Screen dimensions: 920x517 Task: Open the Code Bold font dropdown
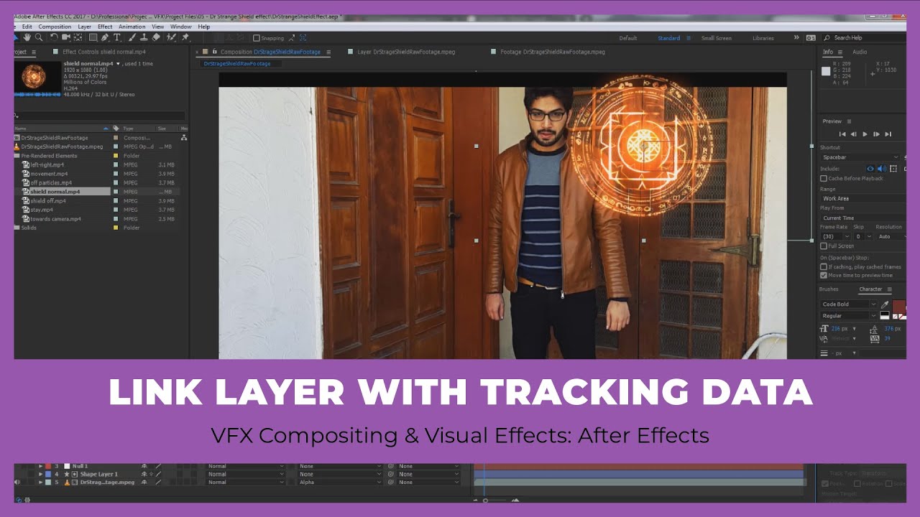(848, 304)
